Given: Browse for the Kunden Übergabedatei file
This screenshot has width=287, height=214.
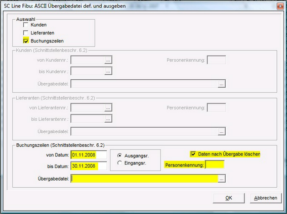Looking at the screenshot, I should coord(222,84).
